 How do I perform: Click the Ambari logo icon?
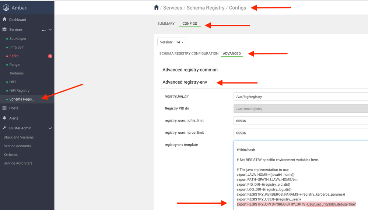pyautogui.click(x=6, y=8)
